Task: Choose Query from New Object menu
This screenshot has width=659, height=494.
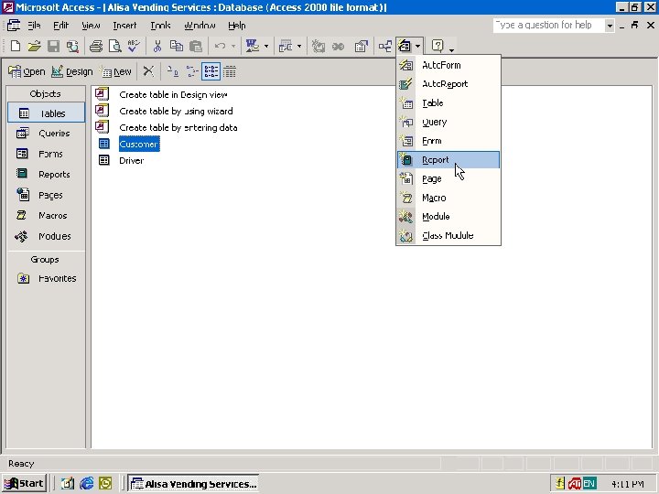Action: pyautogui.click(x=448, y=122)
